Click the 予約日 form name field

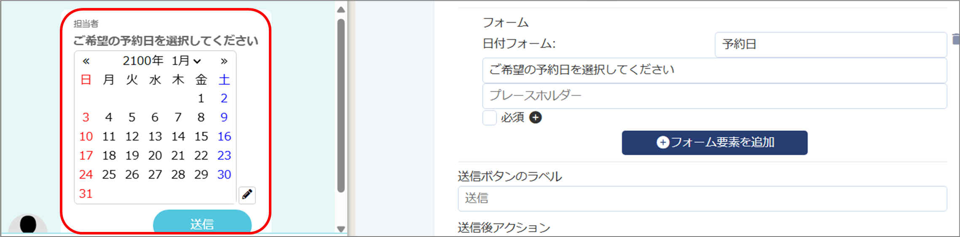tap(831, 45)
